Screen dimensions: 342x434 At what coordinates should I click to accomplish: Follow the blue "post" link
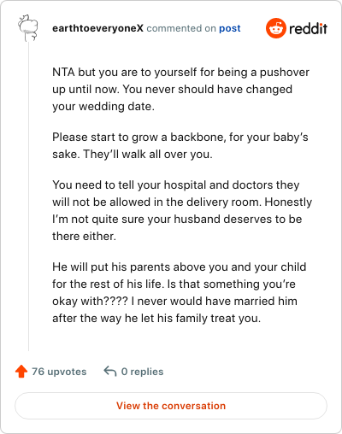click(x=230, y=29)
